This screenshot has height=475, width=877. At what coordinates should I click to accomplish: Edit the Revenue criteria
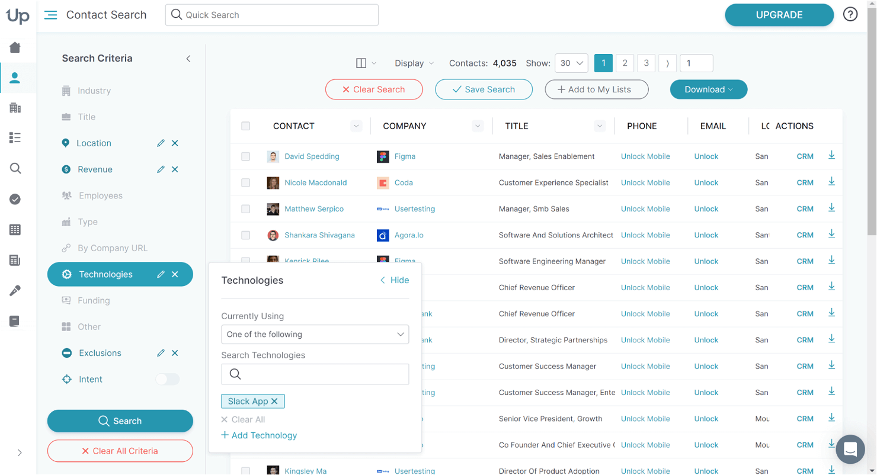coord(161,169)
